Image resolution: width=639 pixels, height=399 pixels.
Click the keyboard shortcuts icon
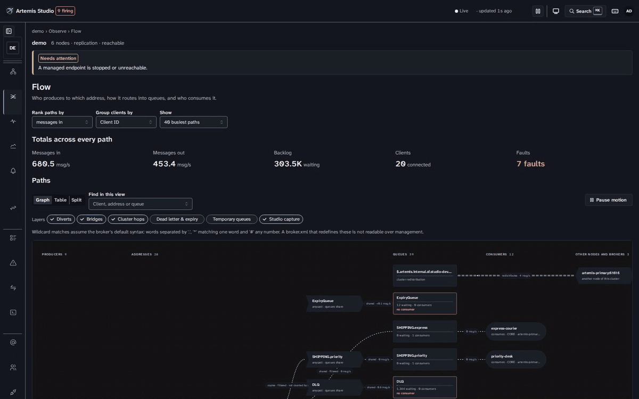point(615,11)
